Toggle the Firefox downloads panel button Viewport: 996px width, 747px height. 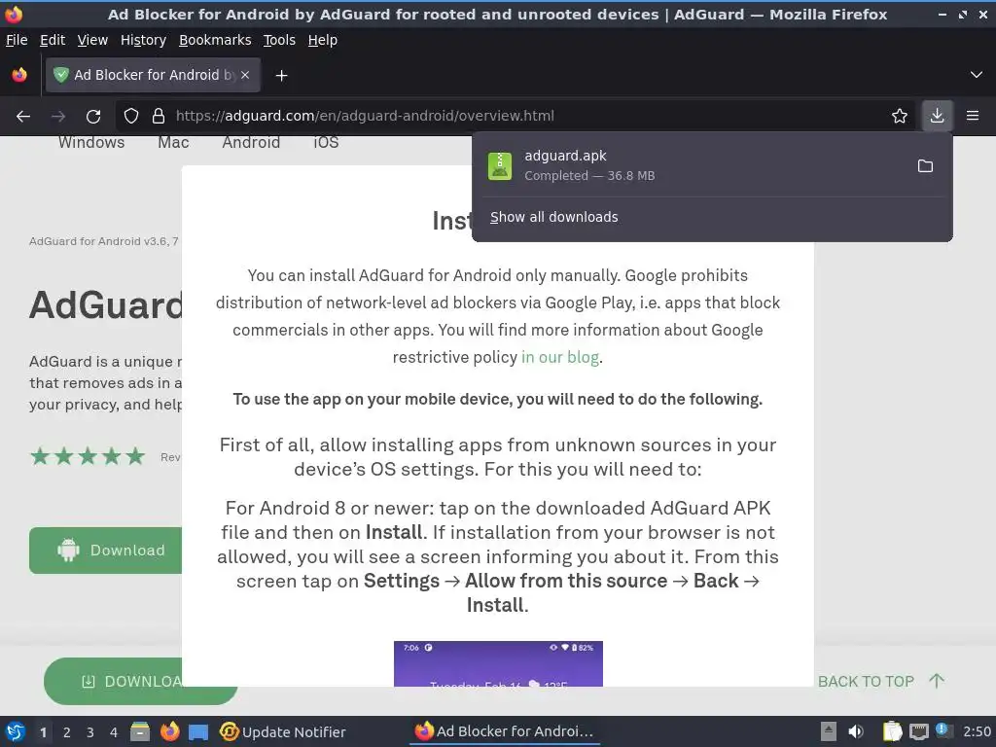937,116
